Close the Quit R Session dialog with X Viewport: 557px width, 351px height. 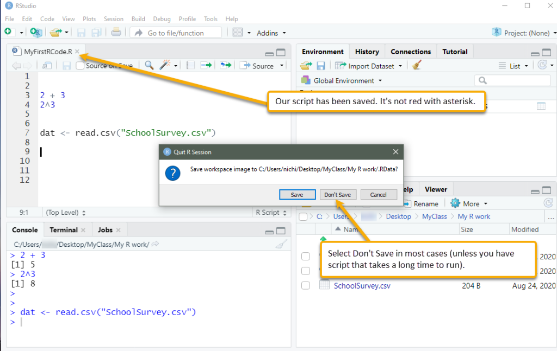pos(396,151)
